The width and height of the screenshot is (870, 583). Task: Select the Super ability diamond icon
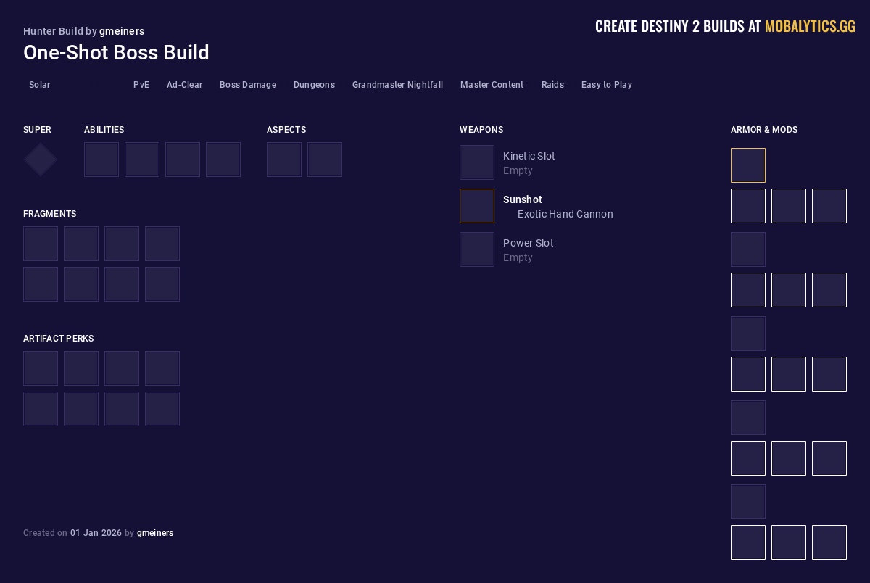click(40, 160)
